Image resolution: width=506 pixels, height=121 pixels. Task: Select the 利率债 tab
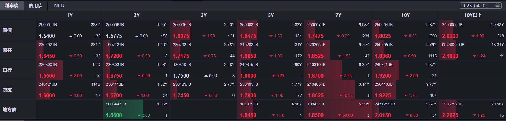[x=12, y=6]
